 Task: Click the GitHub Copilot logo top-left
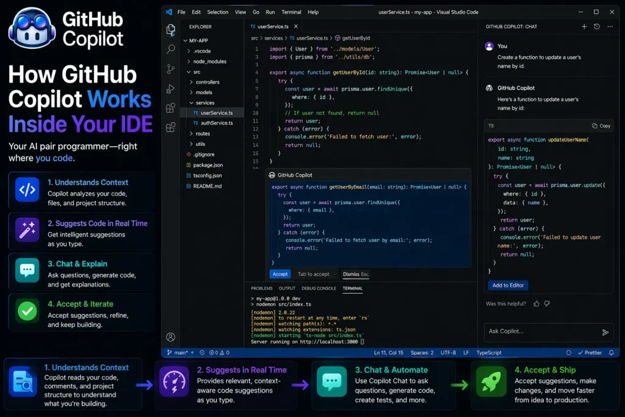32,29
